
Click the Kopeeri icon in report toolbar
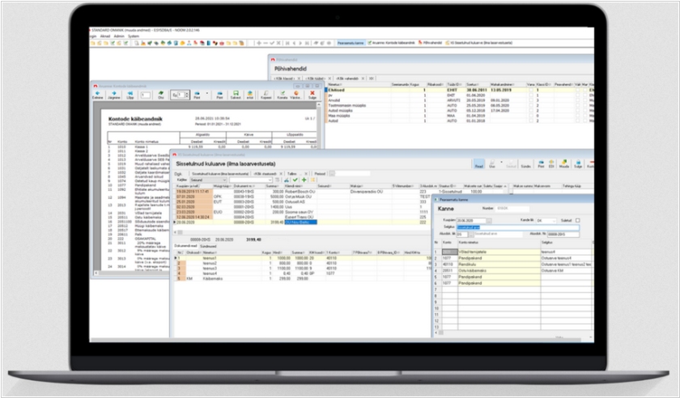coord(266,94)
